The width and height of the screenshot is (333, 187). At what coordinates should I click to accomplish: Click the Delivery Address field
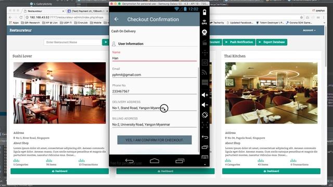[x=155, y=108]
